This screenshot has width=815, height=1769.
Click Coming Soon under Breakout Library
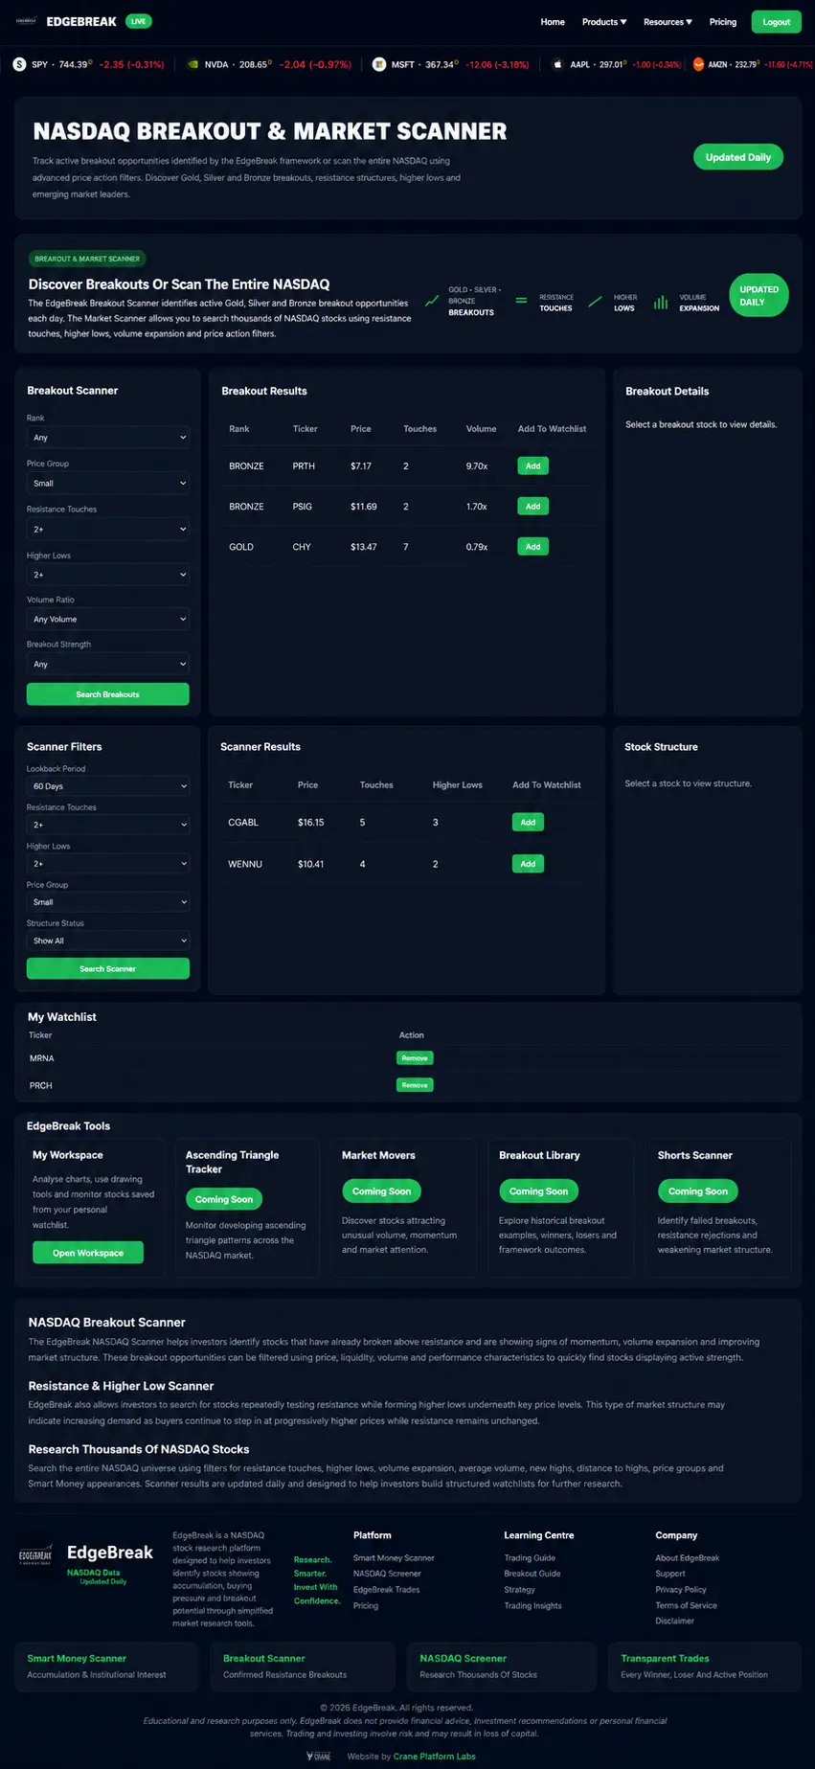click(x=538, y=1191)
